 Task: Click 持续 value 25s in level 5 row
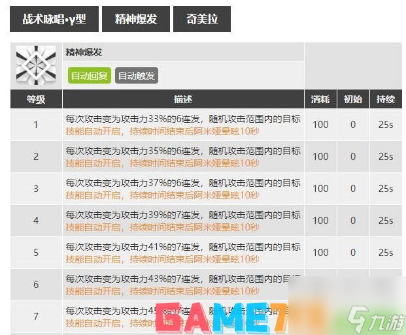pyautogui.click(x=386, y=253)
